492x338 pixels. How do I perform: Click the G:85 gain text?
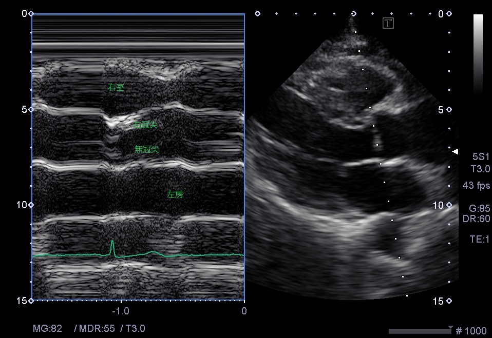click(x=479, y=208)
